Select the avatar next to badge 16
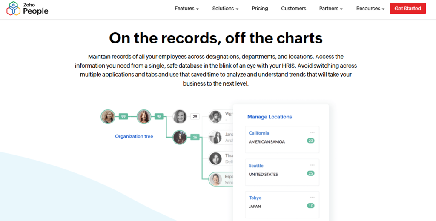This screenshot has width=436, height=221. pyautogui.click(x=180, y=137)
